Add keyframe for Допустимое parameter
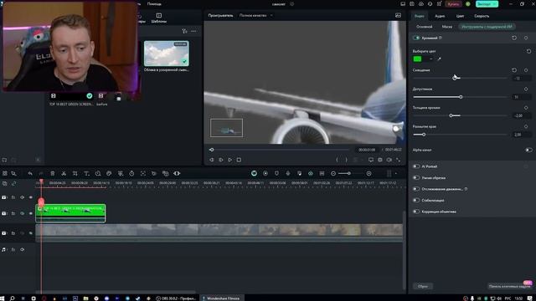536x301 pixels. 526,89
